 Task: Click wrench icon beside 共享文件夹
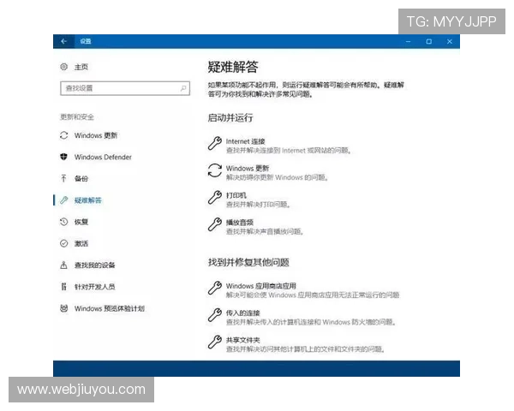click(215, 342)
